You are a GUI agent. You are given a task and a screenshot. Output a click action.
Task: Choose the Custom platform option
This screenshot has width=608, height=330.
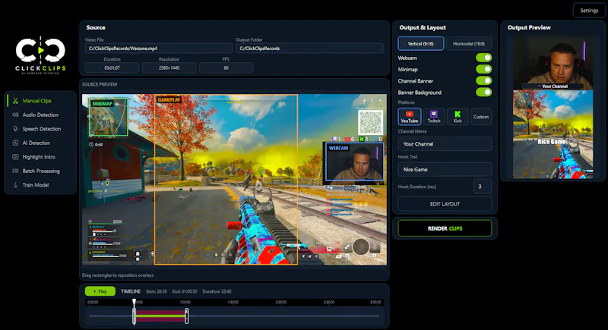pyautogui.click(x=481, y=116)
